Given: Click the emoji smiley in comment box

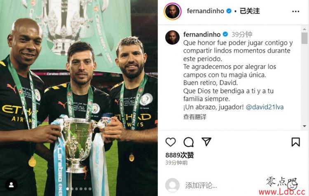Looking at the screenshot, I should (x=293, y=185).
